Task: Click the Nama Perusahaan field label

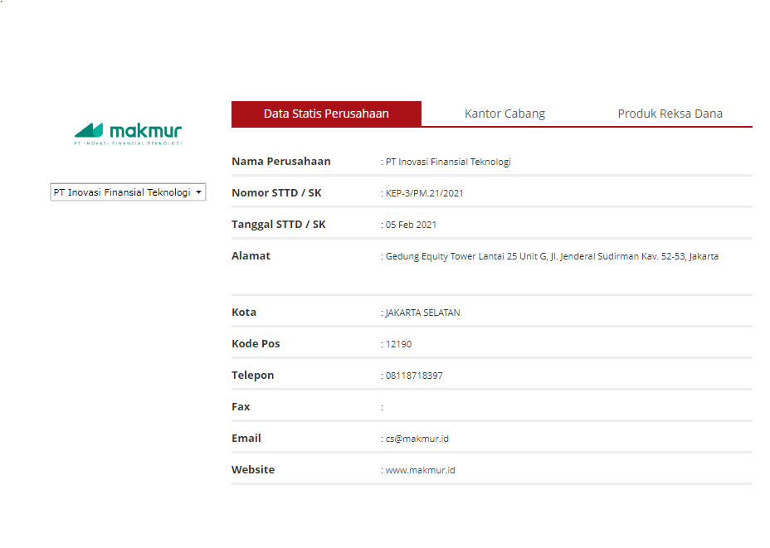Action: click(280, 162)
